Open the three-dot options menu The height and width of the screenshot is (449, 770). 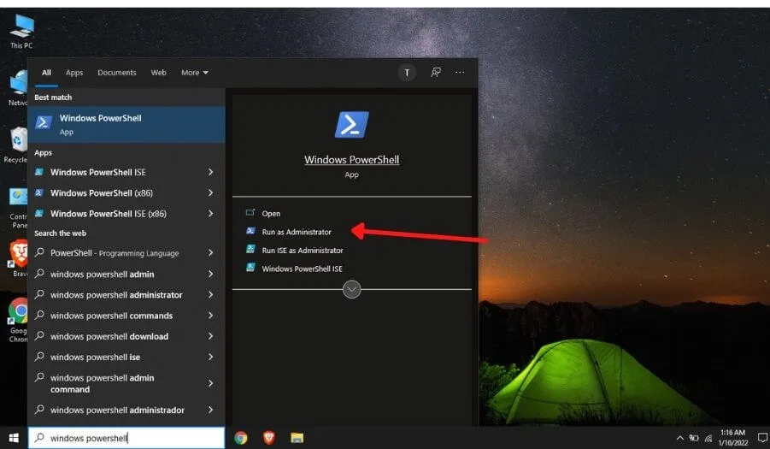[x=460, y=73]
